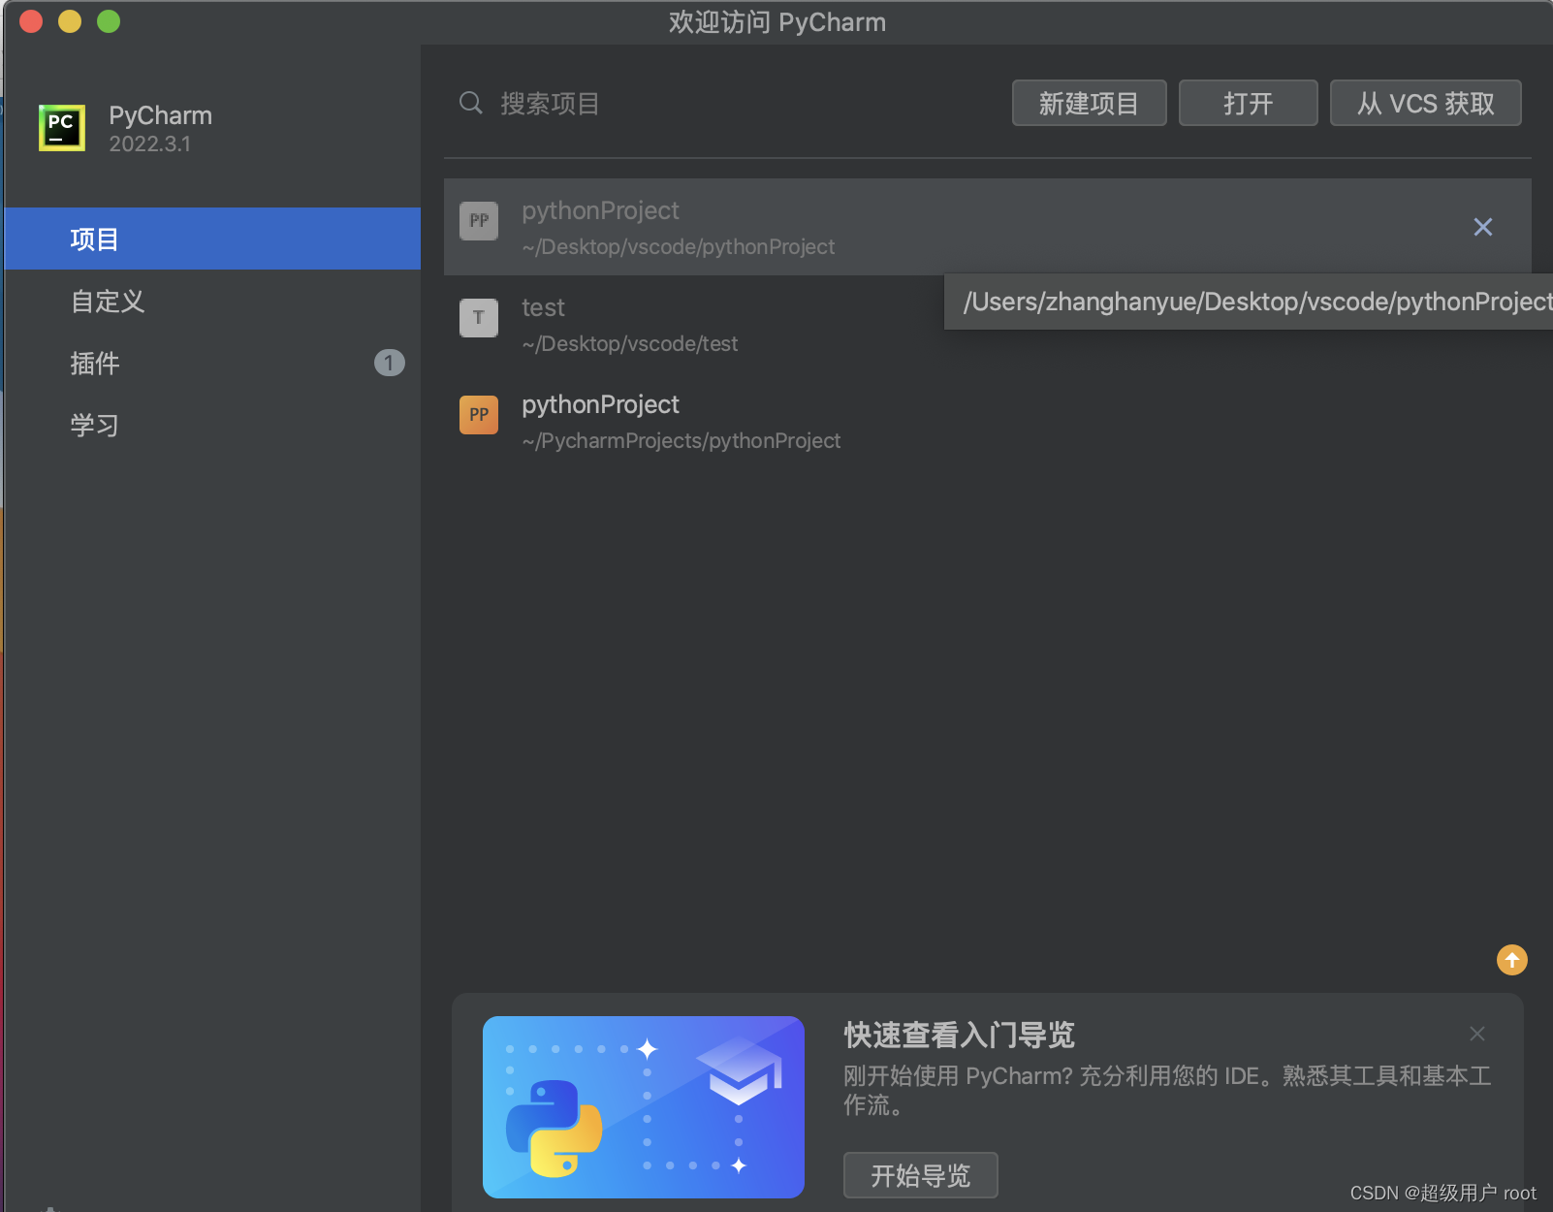Click the gray T icon for test project
Viewport: 1553px width, 1212px height.
479,318
